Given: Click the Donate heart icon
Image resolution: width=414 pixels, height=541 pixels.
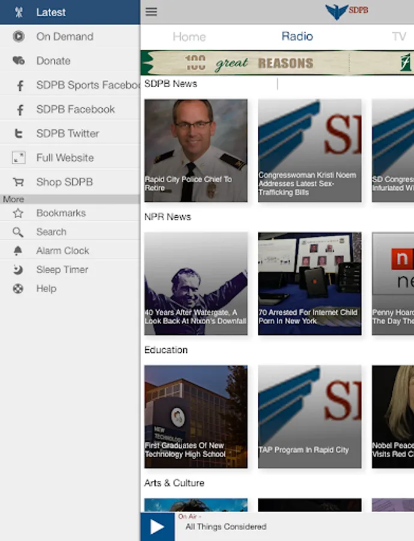Looking at the screenshot, I should click(19, 61).
